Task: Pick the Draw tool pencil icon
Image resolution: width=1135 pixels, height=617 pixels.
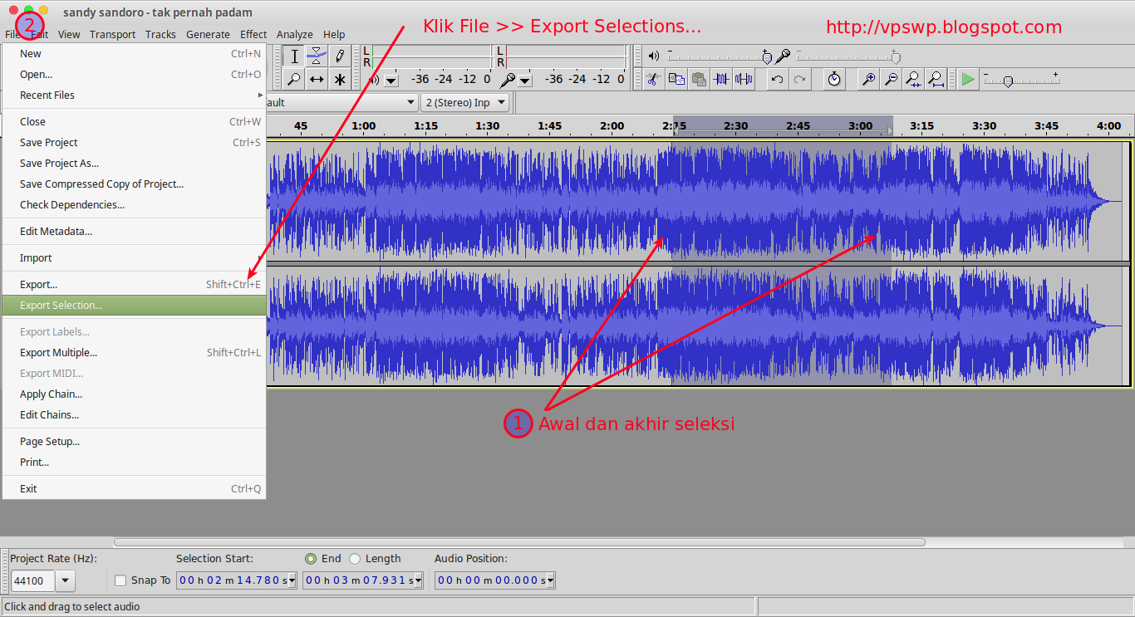Action: point(341,56)
